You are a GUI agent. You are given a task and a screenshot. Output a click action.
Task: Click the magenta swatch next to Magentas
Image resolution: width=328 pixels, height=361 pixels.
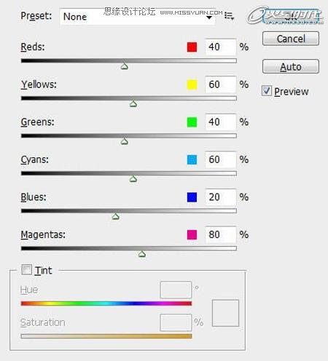click(x=192, y=234)
